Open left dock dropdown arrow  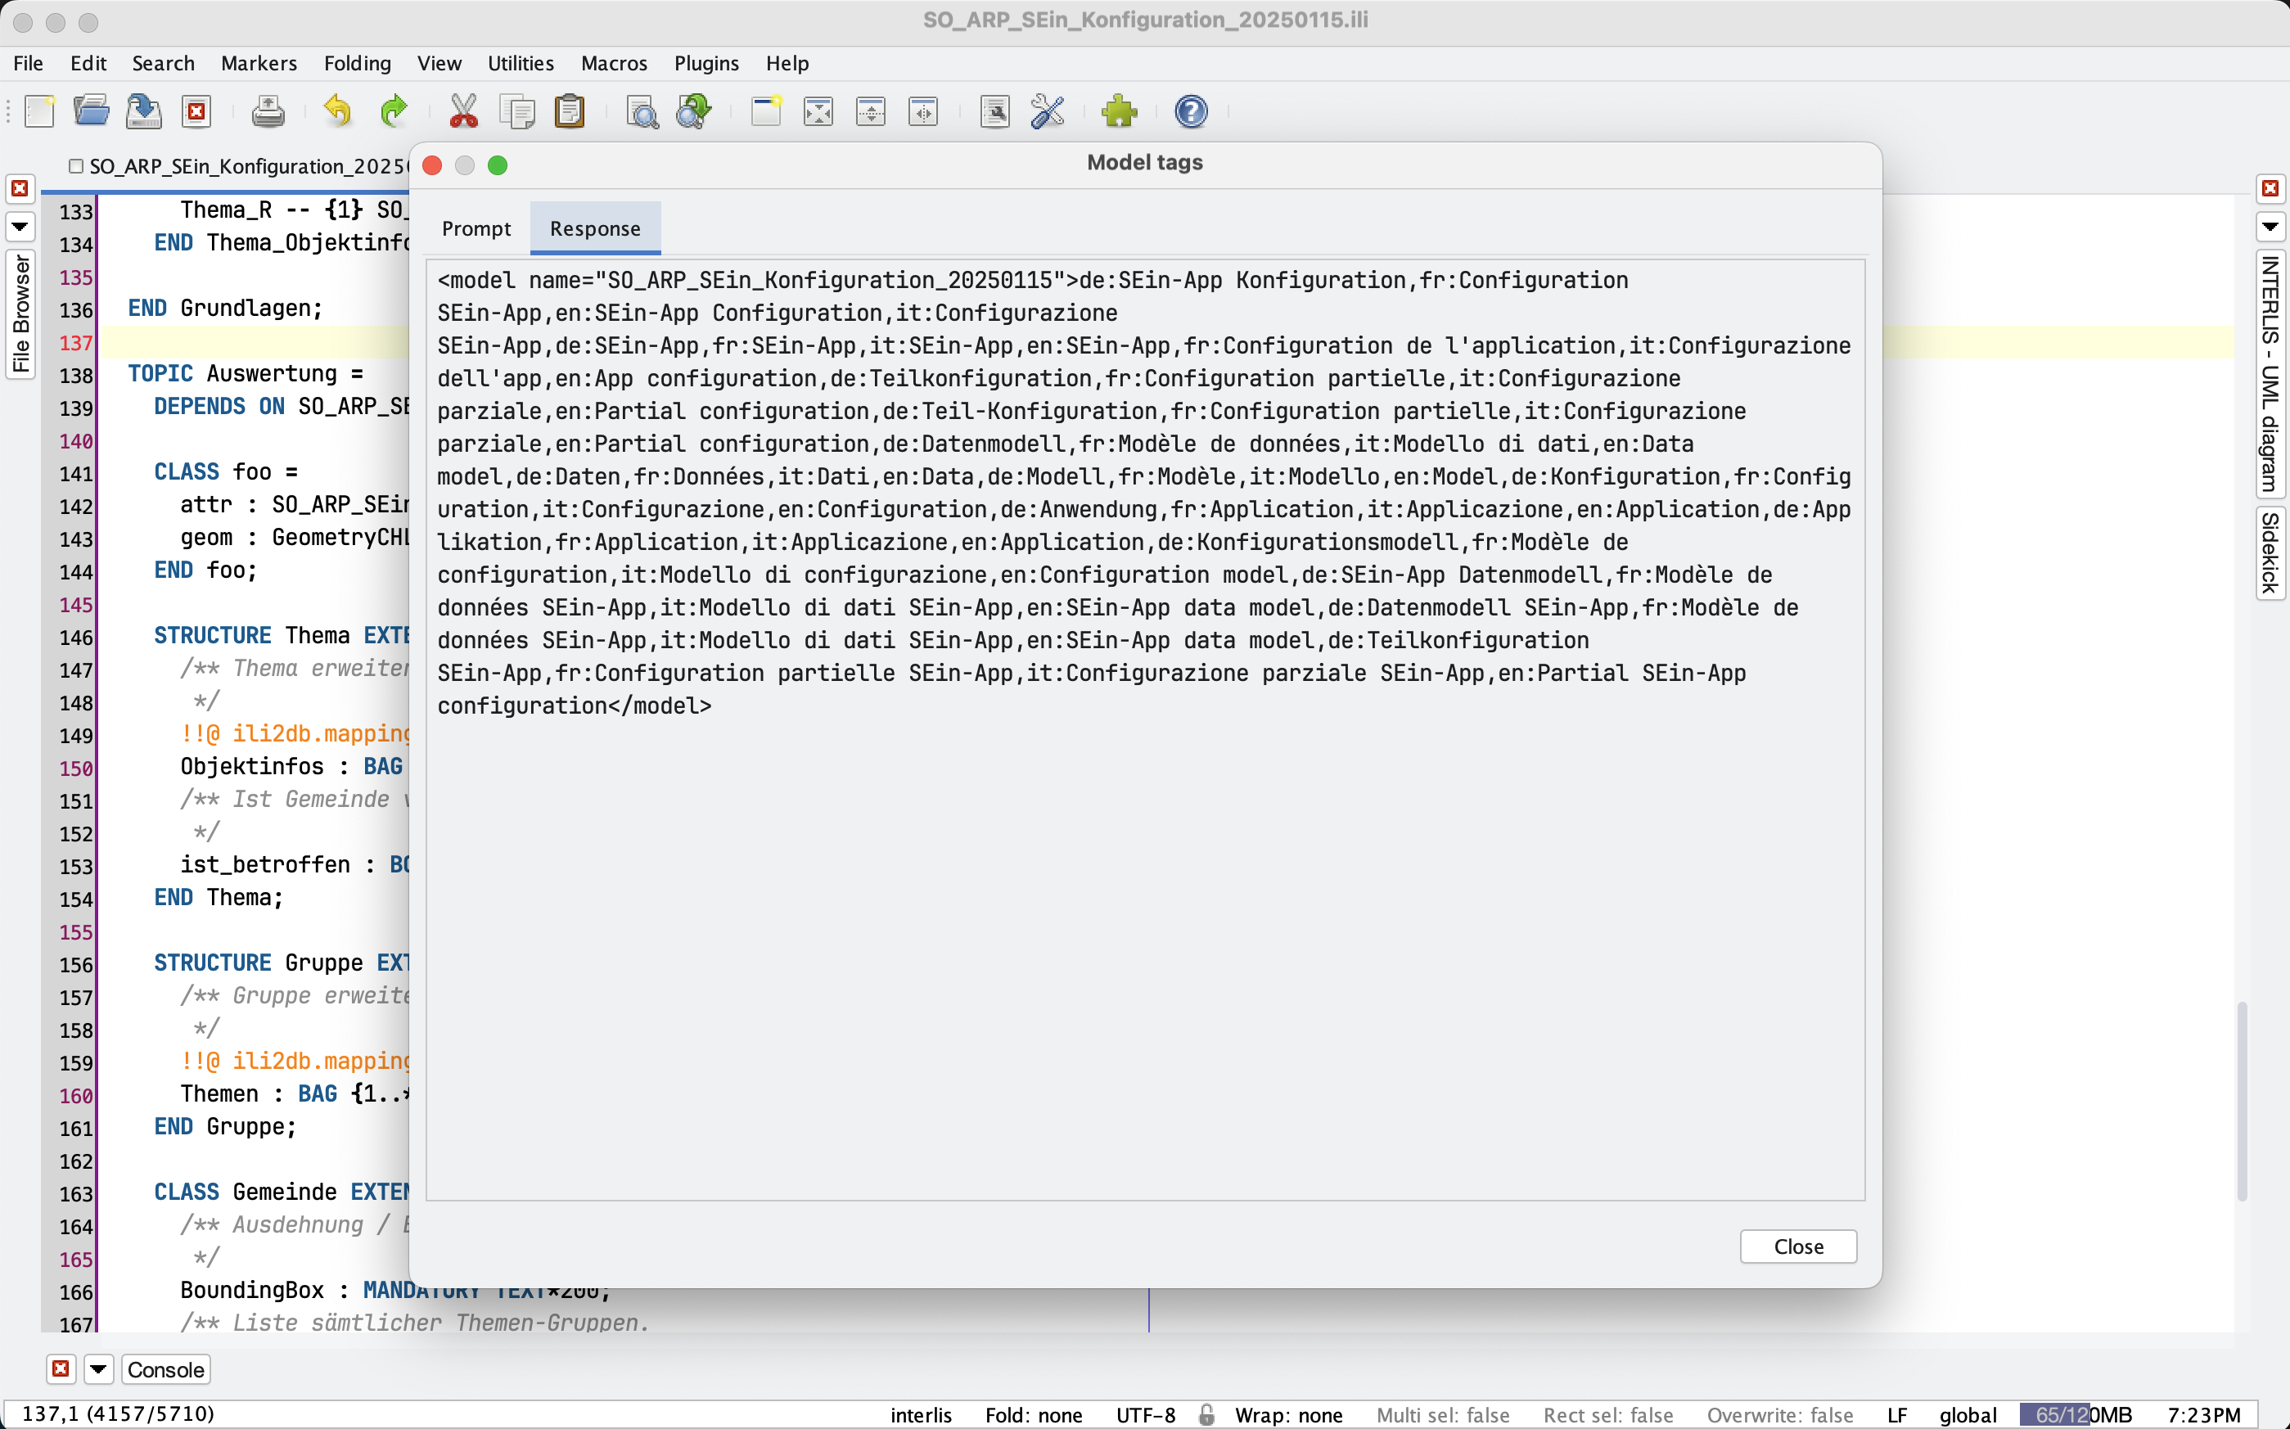coord(20,226)
